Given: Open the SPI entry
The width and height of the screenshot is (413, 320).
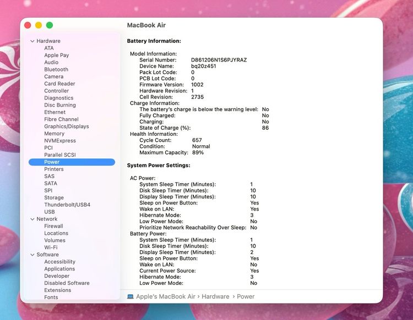Looking at the screenshot, I should (48, 190).
